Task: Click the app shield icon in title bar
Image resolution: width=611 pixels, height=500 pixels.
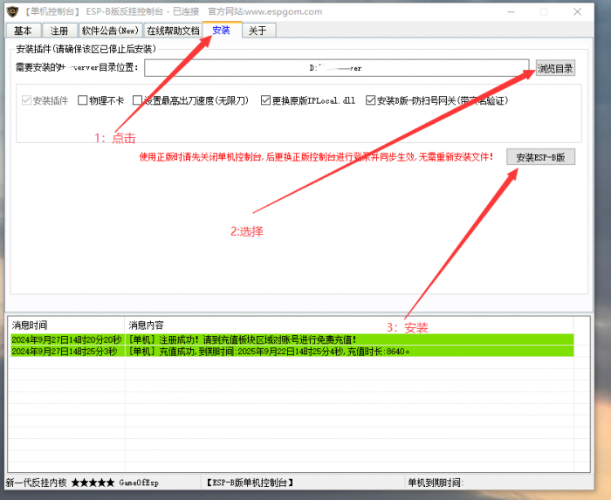Action: pos(11,11)
